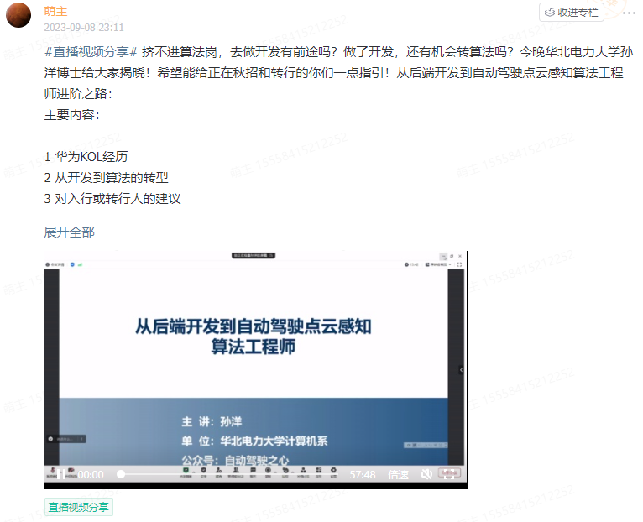Unmute the video with speaker icon
This screenshot has height=522, width=643.
pos(426,474)
